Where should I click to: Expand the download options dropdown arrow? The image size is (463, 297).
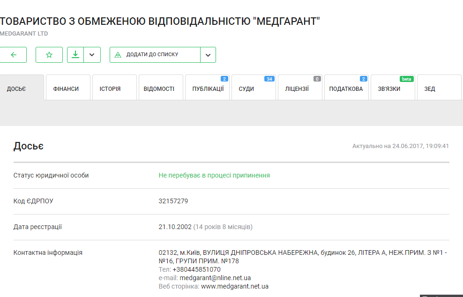tap(92, 55)
